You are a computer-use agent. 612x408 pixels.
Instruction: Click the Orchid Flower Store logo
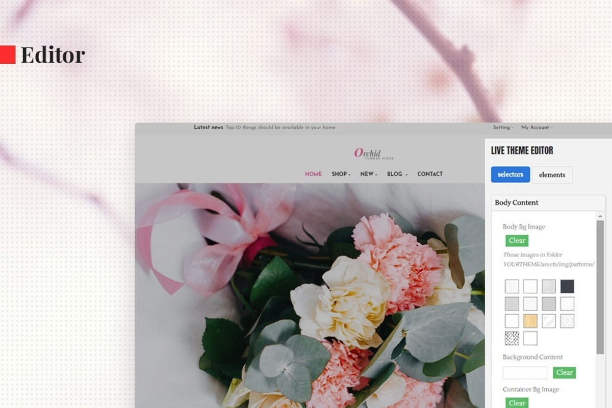point(374,154)
